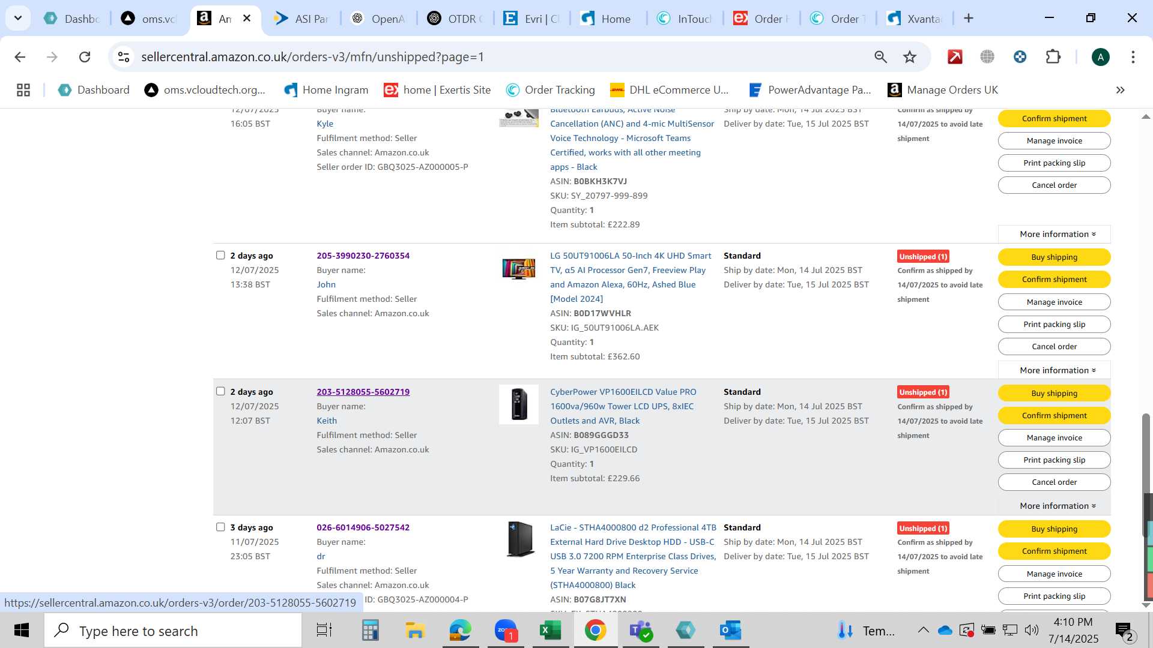This screenshot has height=648, width=1153.
Task: Open Excel from the taskbar
Action: coord(551,631)
